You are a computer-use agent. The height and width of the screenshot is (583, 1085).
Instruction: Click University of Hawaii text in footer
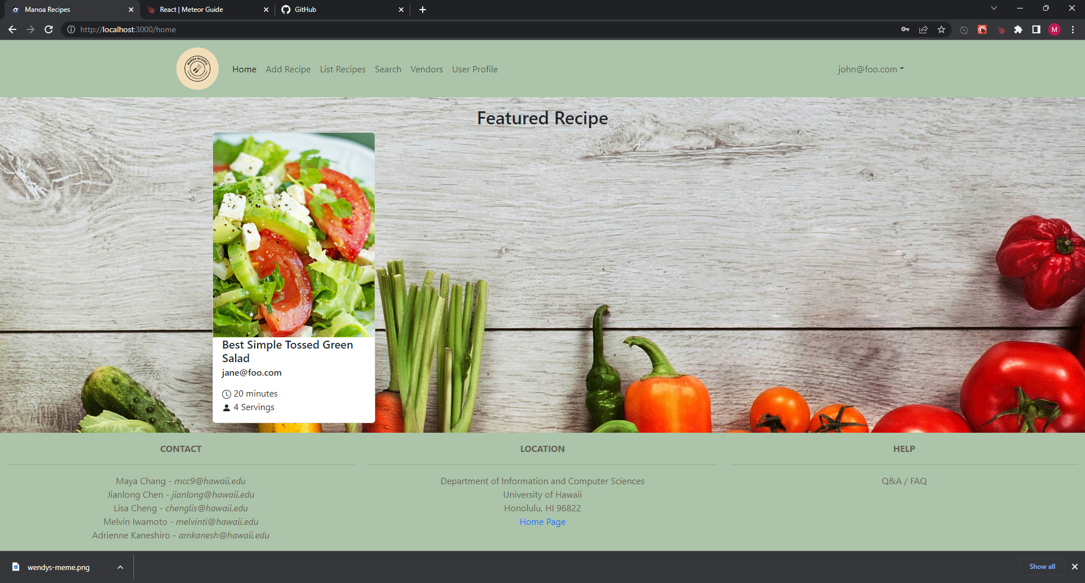[542, 495]
